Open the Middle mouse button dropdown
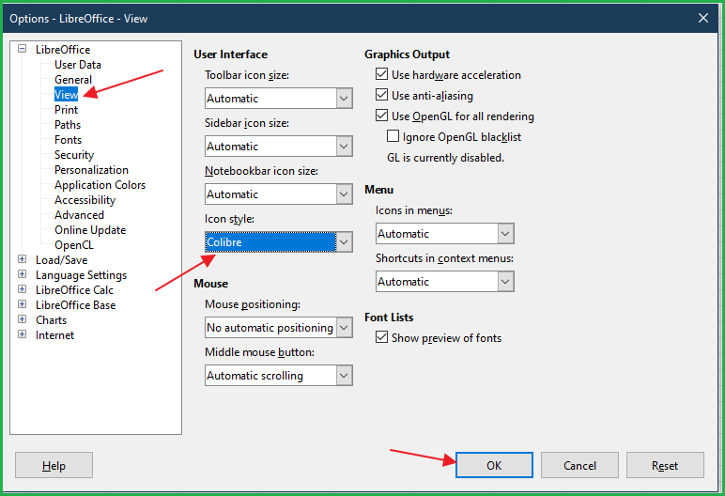Screen dimensions: 725x496 point(344,376)
